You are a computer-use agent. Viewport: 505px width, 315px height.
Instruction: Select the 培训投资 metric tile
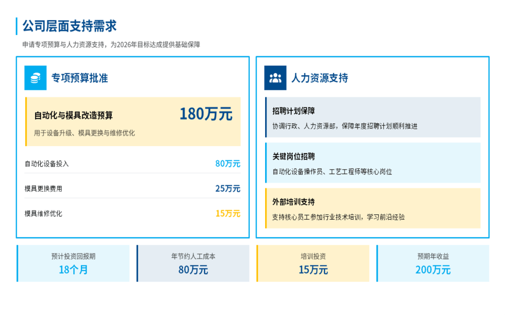click(x=313, y=264)
